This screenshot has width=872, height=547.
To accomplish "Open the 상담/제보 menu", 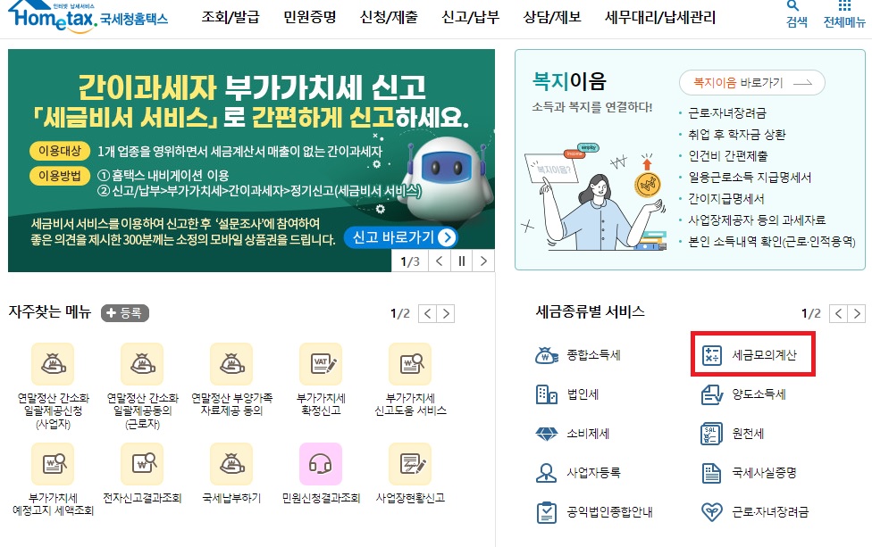I will click(552, 17).
